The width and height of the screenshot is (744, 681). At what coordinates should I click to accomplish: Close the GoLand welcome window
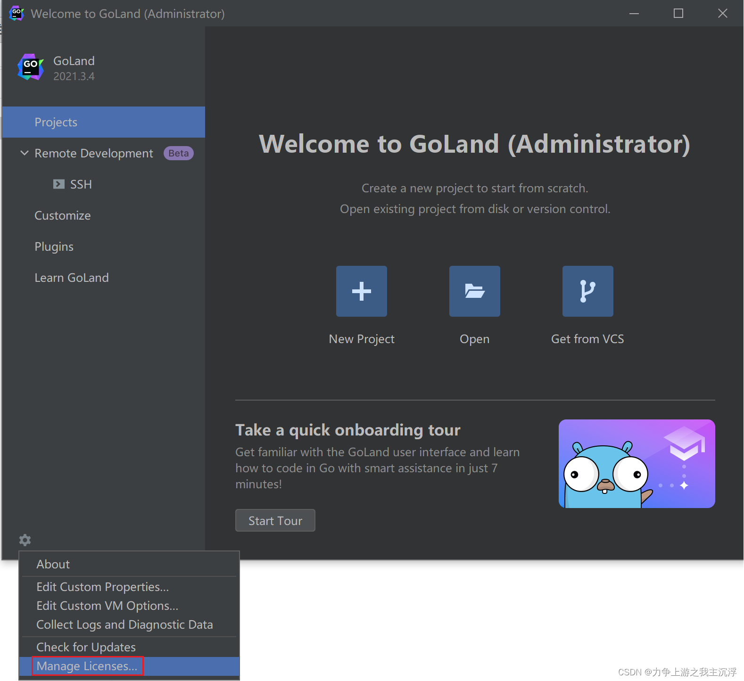point(723,13)
